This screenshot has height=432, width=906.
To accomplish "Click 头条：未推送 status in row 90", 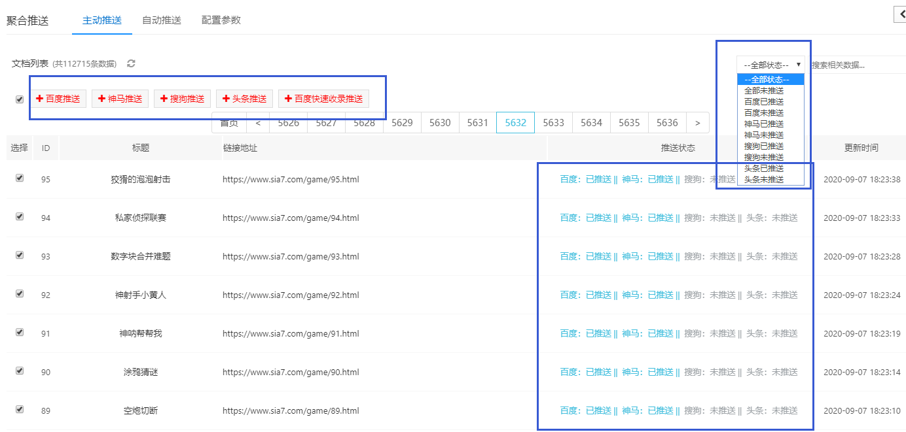I will click(x=772, y=372).
